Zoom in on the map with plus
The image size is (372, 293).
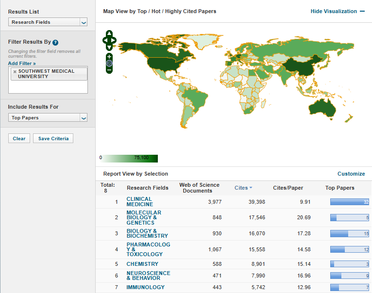109,57
